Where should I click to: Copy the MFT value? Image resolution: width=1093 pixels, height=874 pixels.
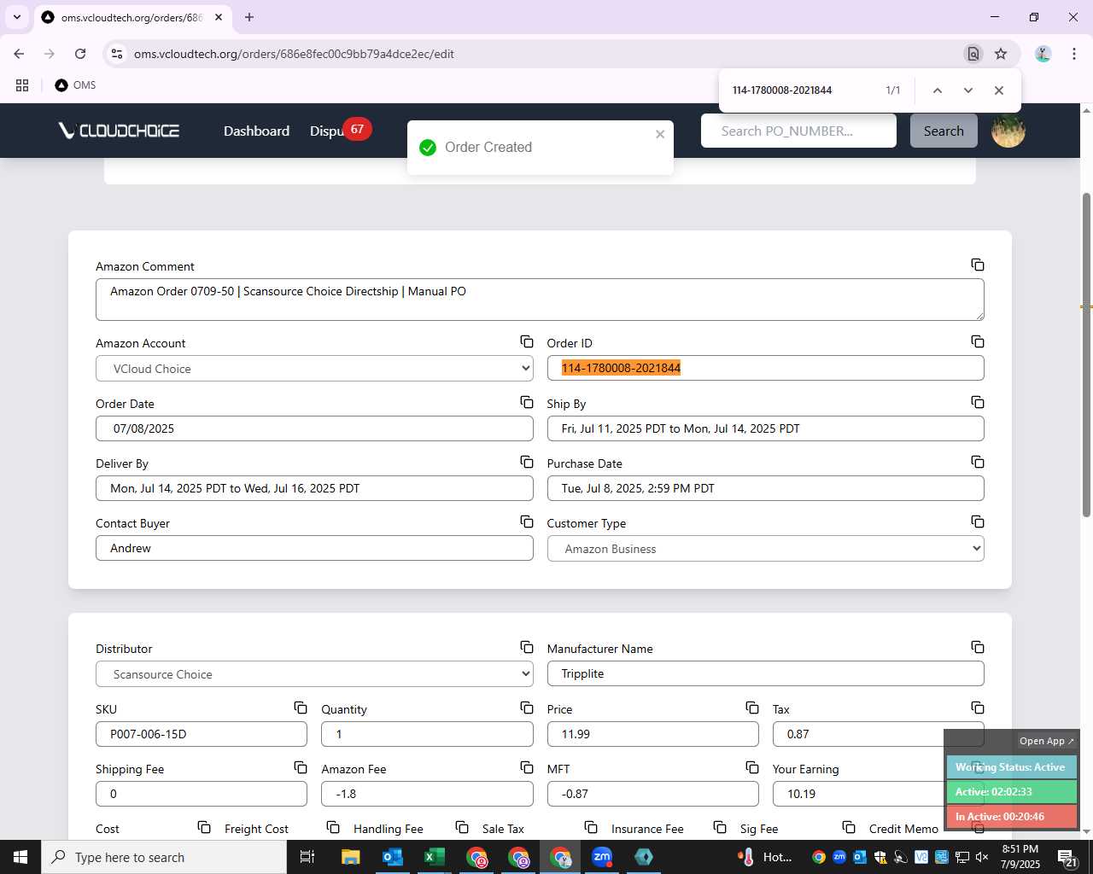point(752,767)
